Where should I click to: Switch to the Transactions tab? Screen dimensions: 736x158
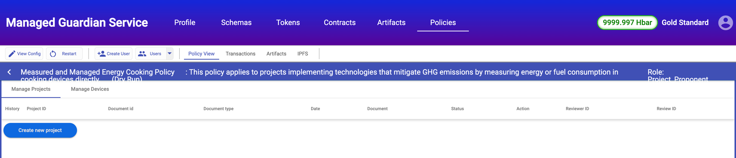click(240, 54)
